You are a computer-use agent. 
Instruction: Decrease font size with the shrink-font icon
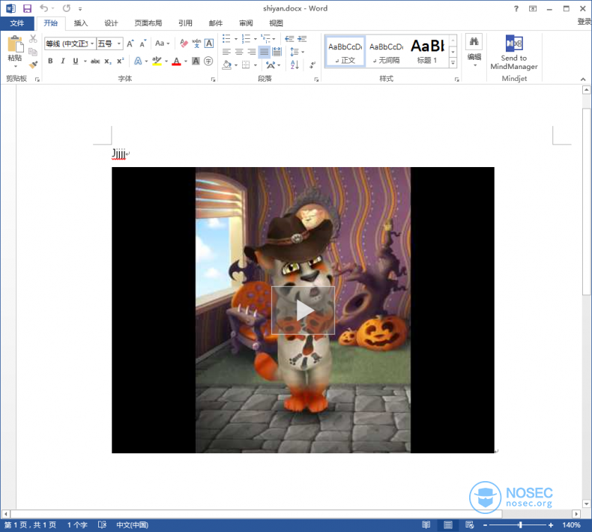pyautogui.click(x=142, y=43)
